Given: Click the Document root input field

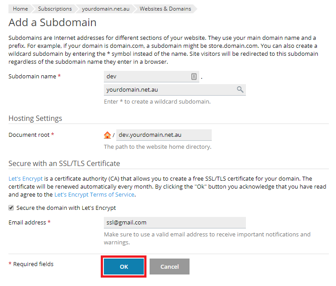Looking at the screenshot, I should [164, 135].
